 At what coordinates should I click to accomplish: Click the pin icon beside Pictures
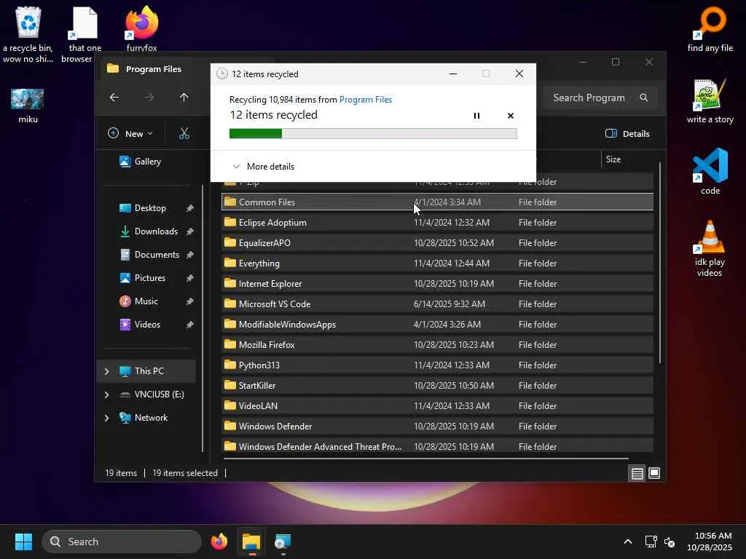tap(190, 278)
